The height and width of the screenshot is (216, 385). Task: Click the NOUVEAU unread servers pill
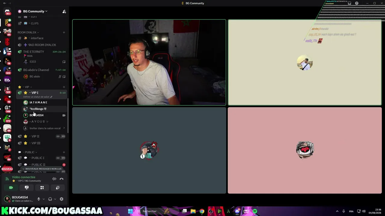[x=7, y=169]
